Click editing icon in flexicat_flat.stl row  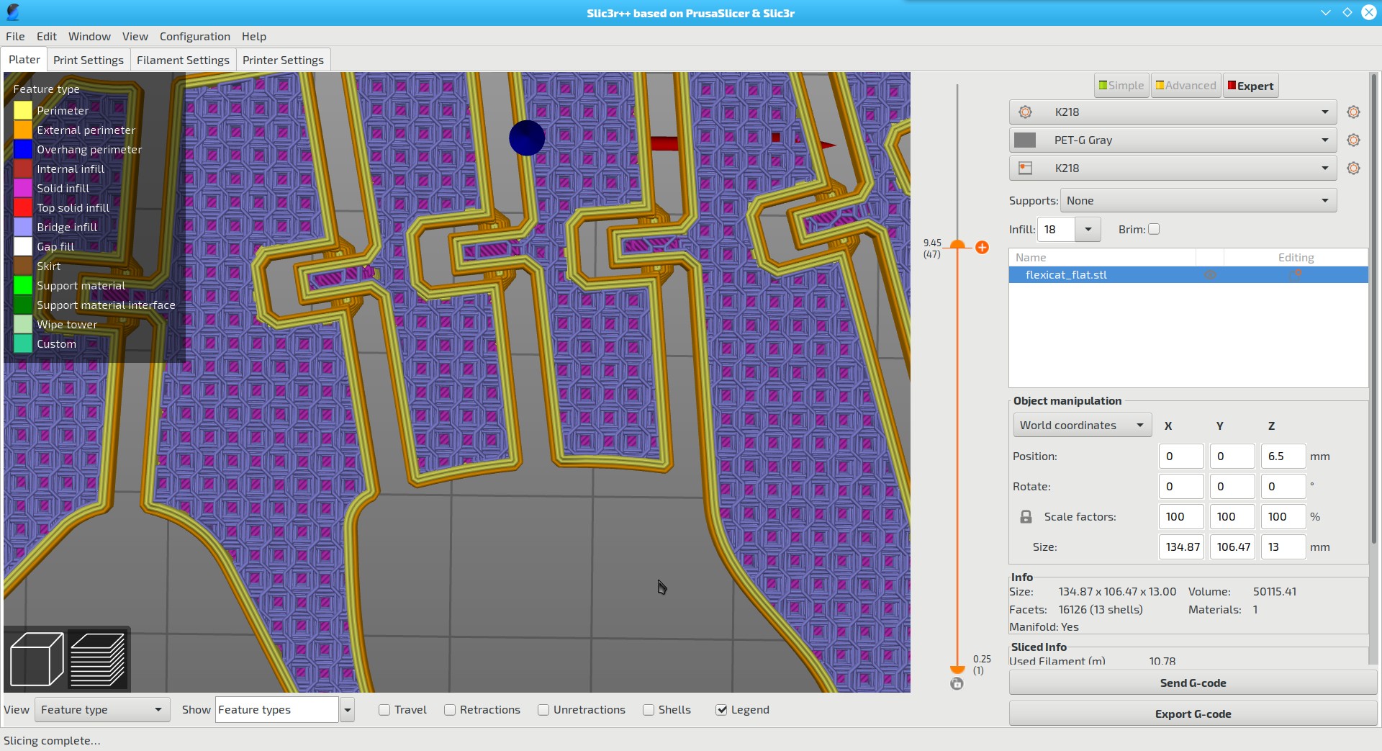[1295, 274]
